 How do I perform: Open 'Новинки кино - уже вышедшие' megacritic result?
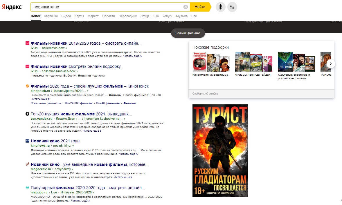coord(90,164)
